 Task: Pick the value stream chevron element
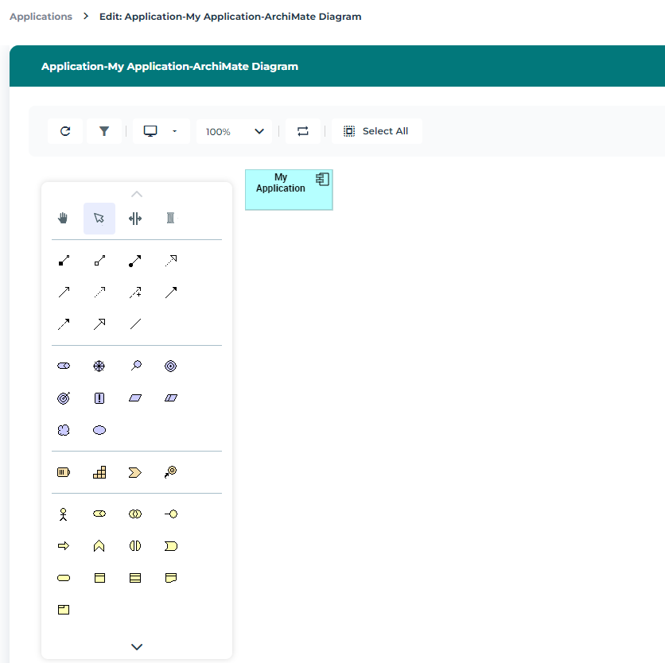(x=134, y=472)
